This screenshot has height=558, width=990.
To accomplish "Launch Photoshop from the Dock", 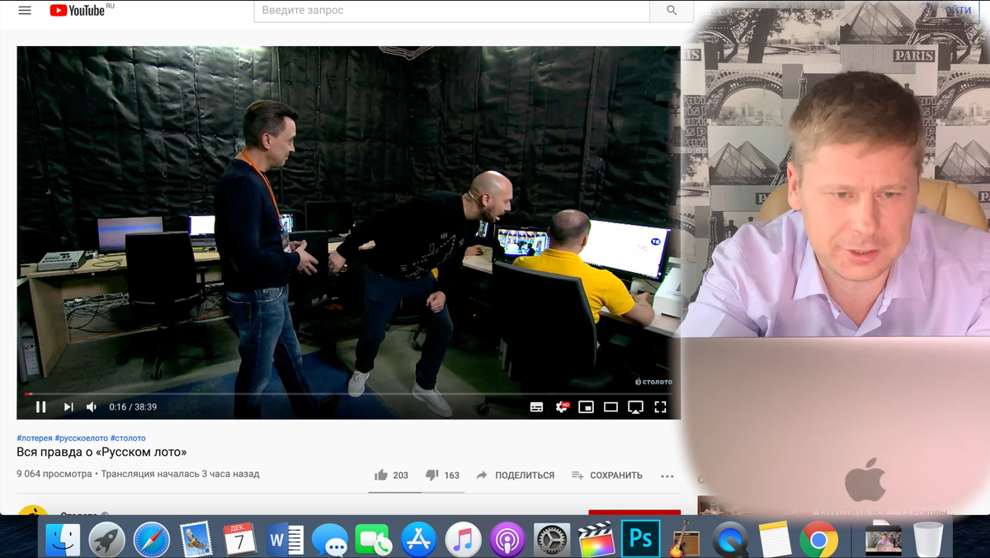I will [641, 539].
